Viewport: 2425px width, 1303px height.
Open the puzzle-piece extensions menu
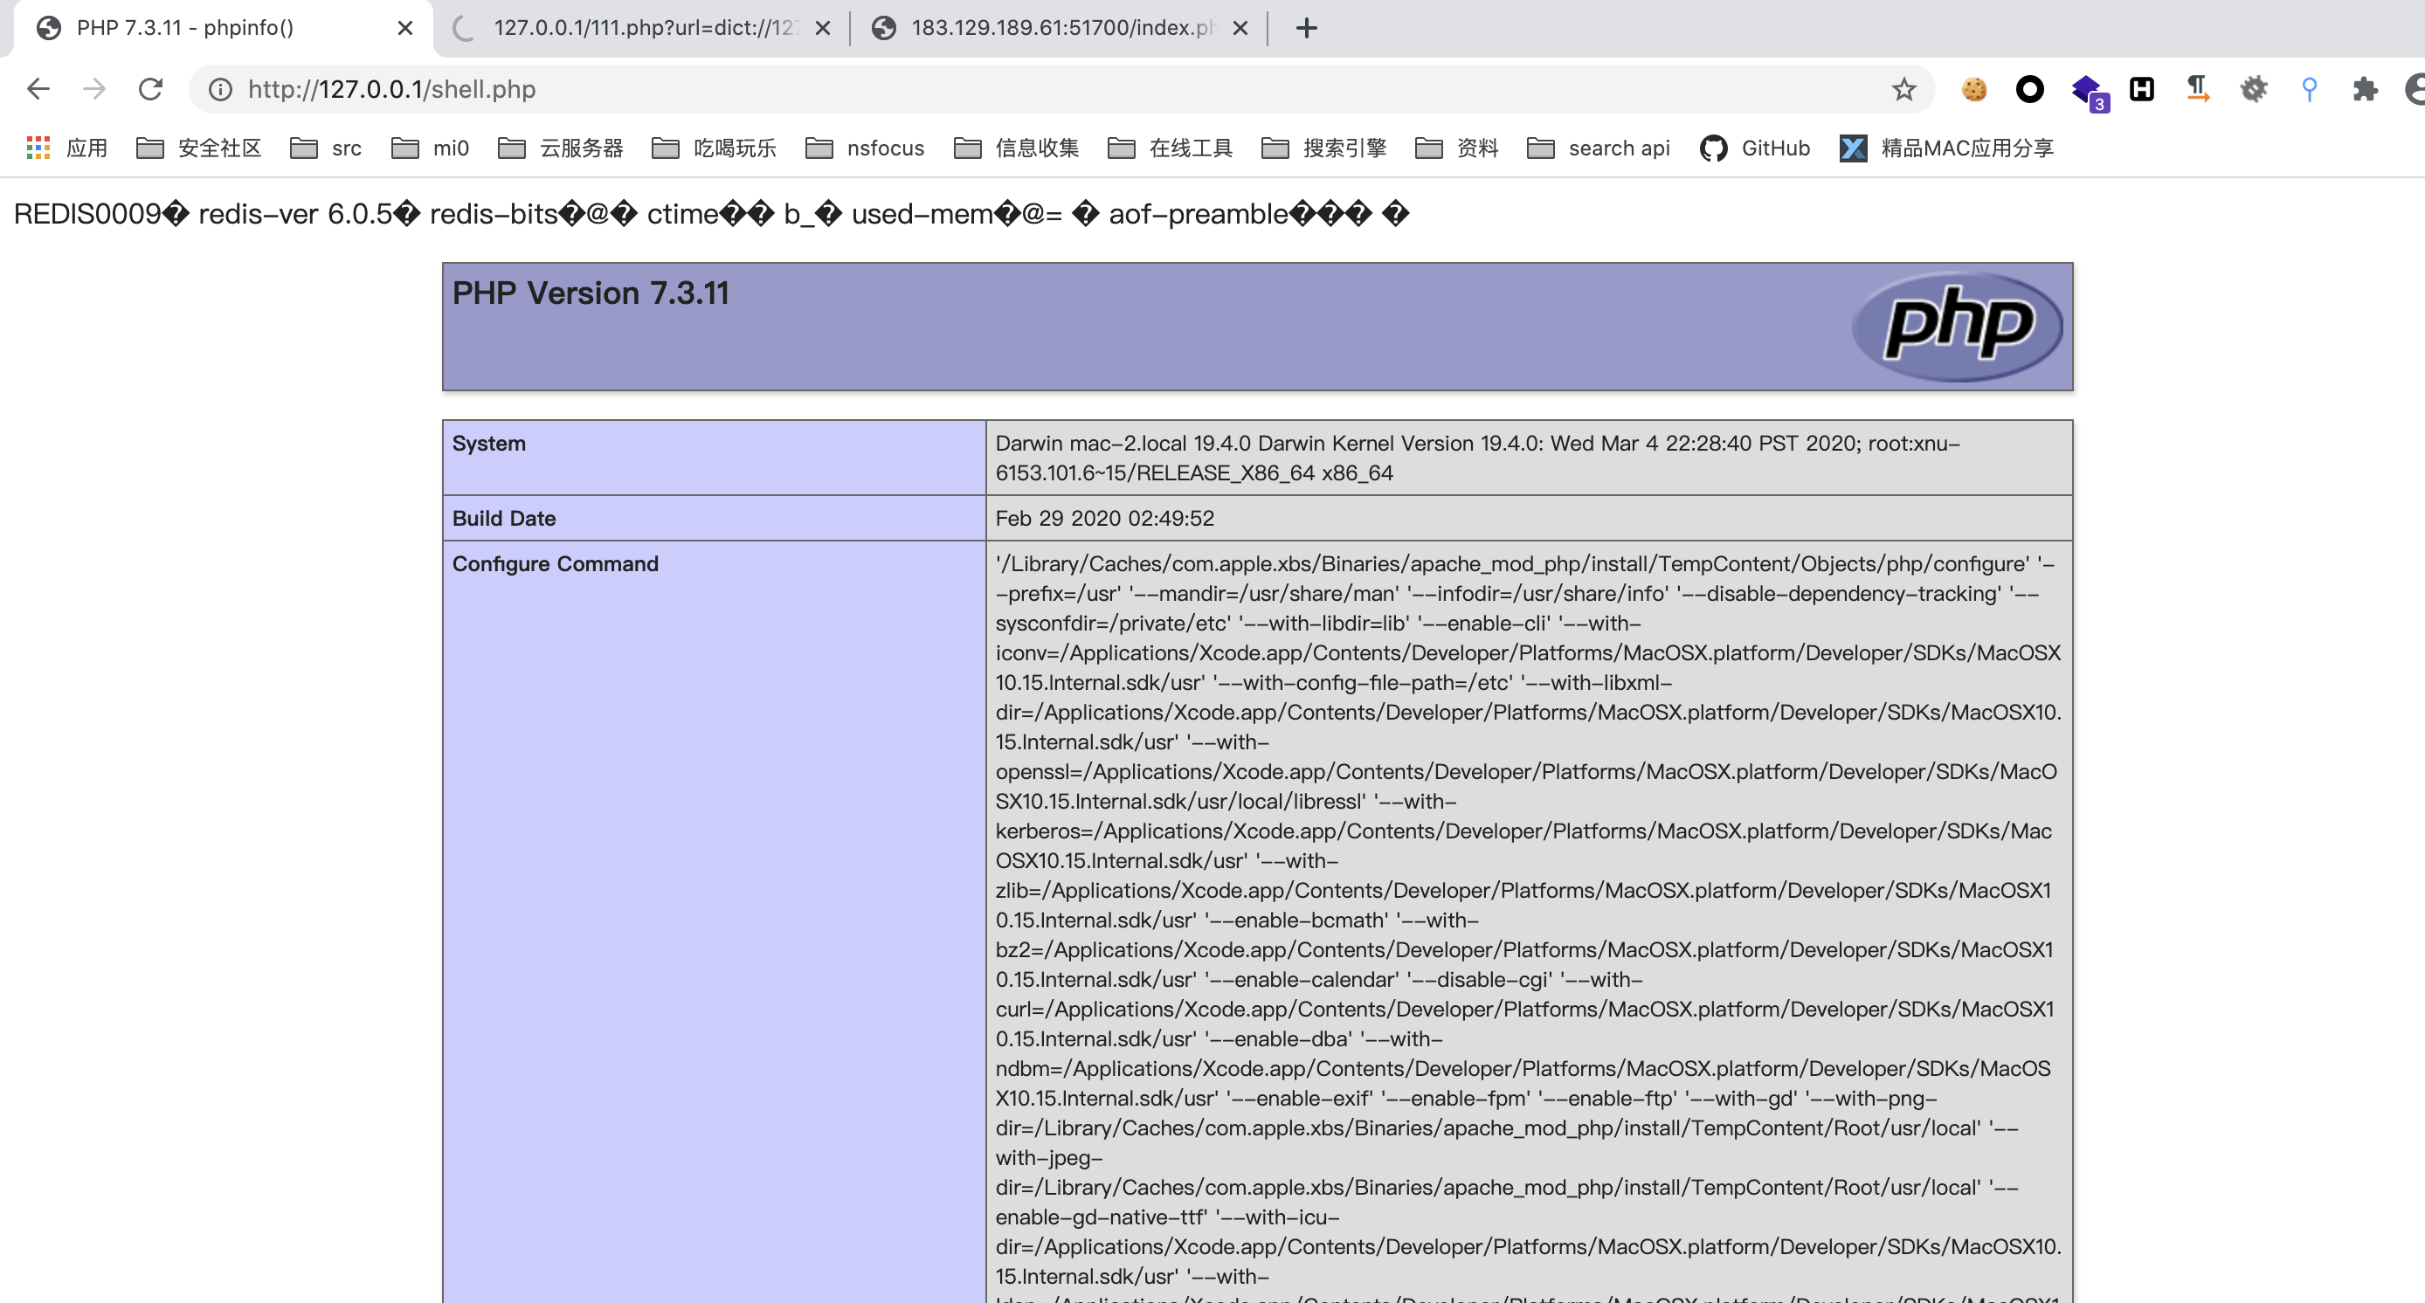(x=2364, y=89)
